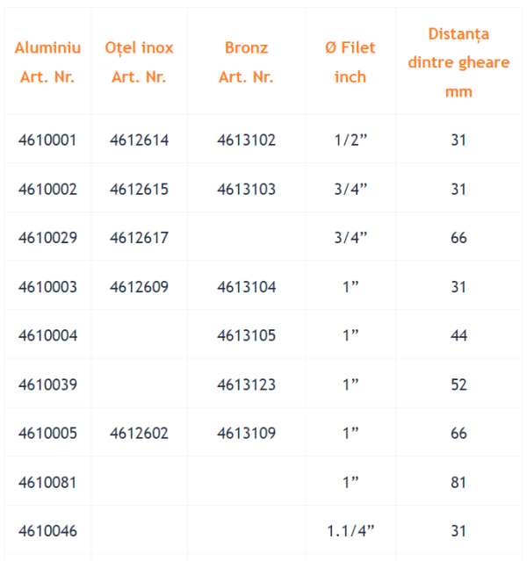Select aluminium article 4610002
This screenshot has width=527, height=561.
(x=47, y=189)
